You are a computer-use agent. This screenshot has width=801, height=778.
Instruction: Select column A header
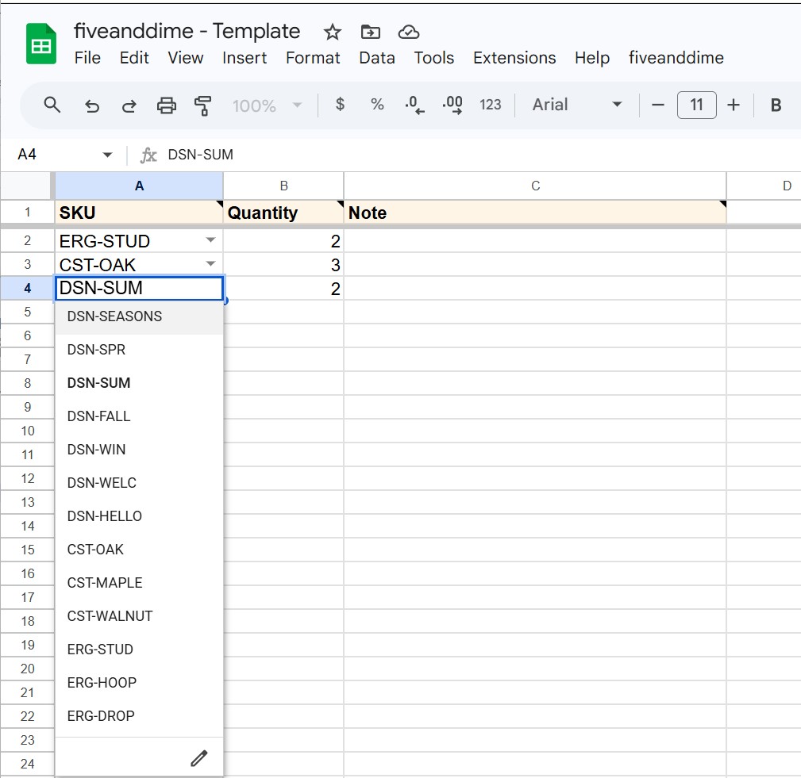[139, 186]
